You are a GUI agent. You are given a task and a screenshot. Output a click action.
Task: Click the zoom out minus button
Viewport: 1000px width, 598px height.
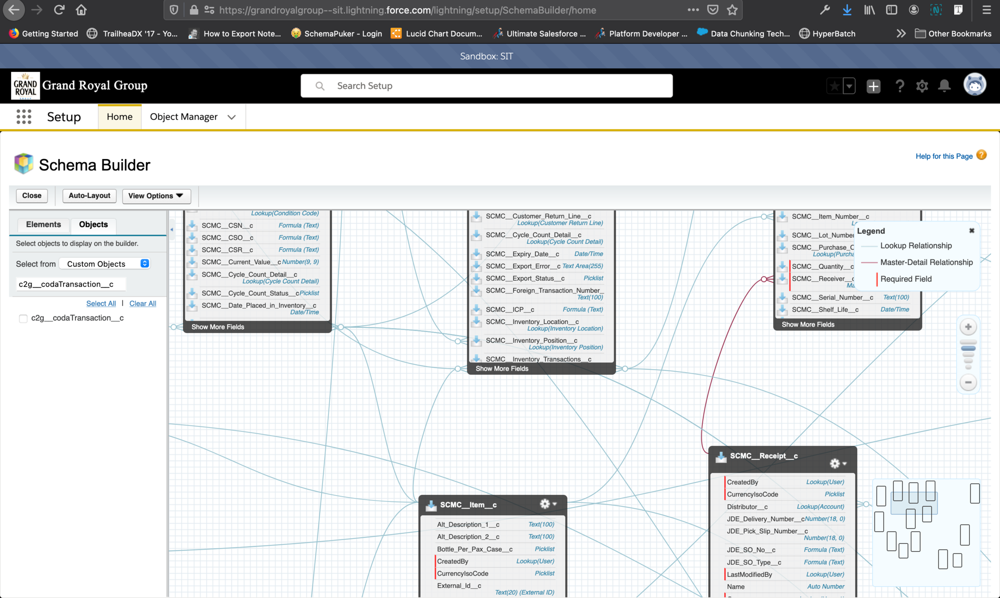point(968,382)
